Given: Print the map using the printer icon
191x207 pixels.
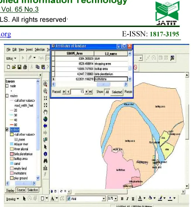Looking at the screenshot, I should (x=25, y=67).
